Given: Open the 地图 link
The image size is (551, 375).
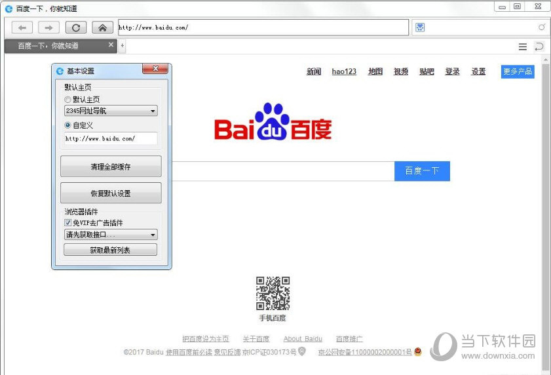Looking at the screenshot, I should point(375,71).
